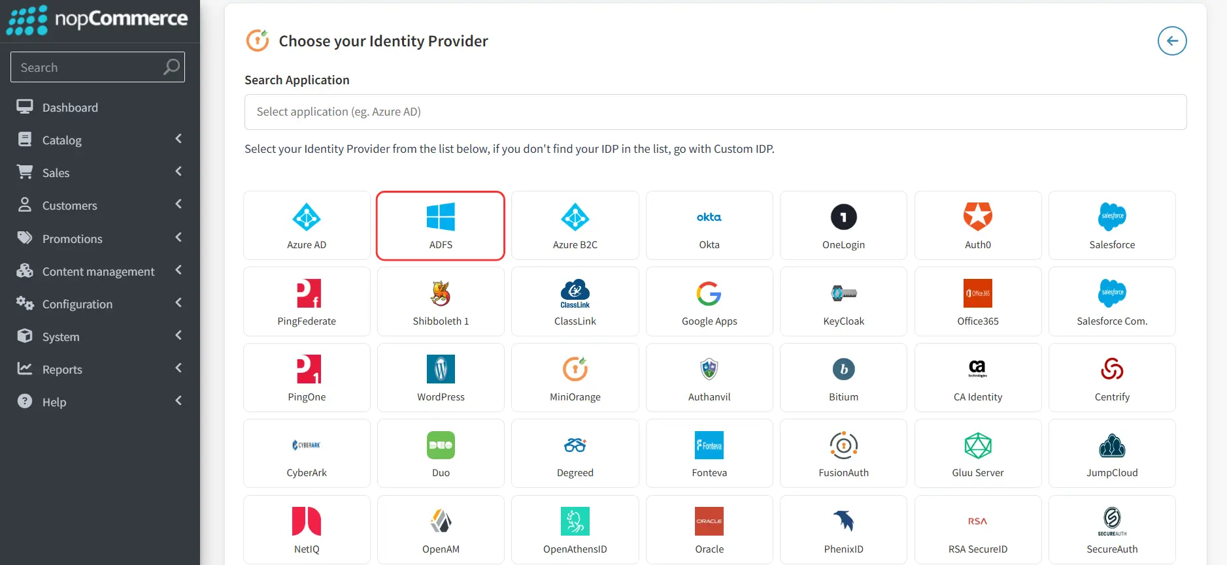Open the Help menu item
Viewport: 1227px width, 565px height.
[x=55, y=401]
